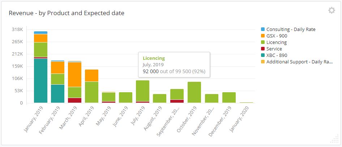Click the red Service legend swatch
342x147 pixels.
[x=263, y=49]
